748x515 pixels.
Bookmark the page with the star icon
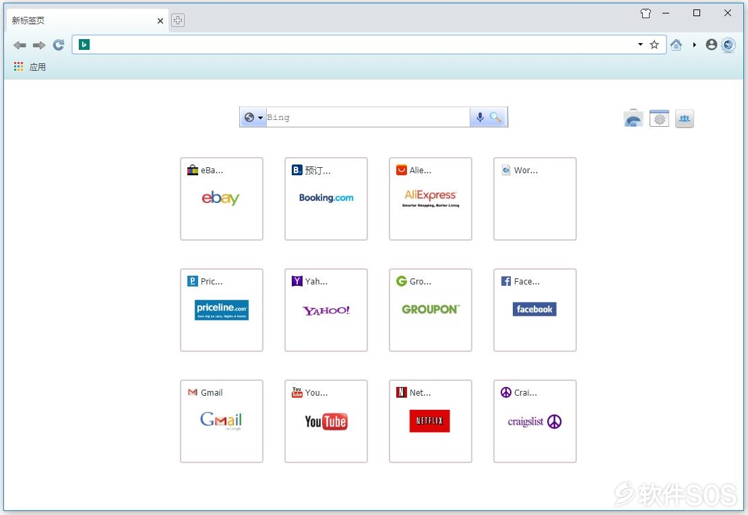pos(654,44)
